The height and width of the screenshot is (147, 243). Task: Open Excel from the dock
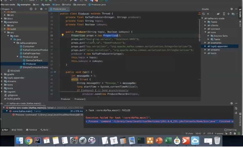coord(168,141)
